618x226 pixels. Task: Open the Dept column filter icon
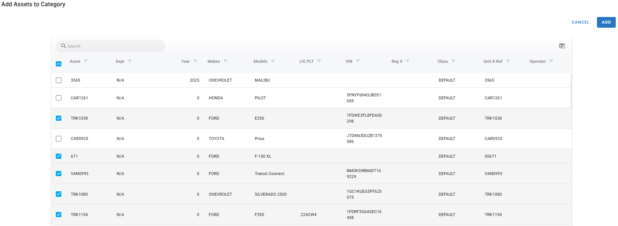click(x=130, y=61)
